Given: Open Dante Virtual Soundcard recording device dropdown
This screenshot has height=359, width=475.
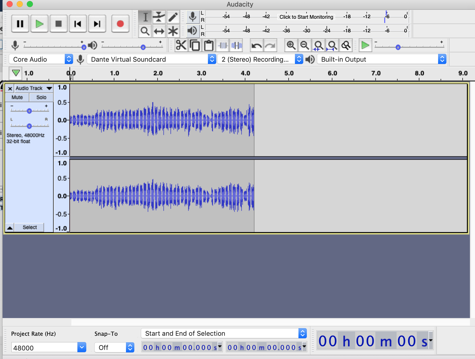Looking at the screenshot, I should click(151, 59).
